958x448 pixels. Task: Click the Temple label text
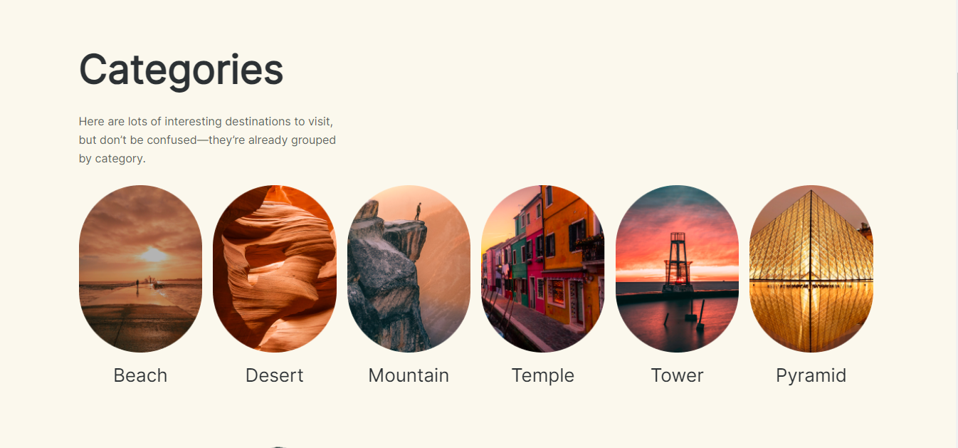coord(542,375)
